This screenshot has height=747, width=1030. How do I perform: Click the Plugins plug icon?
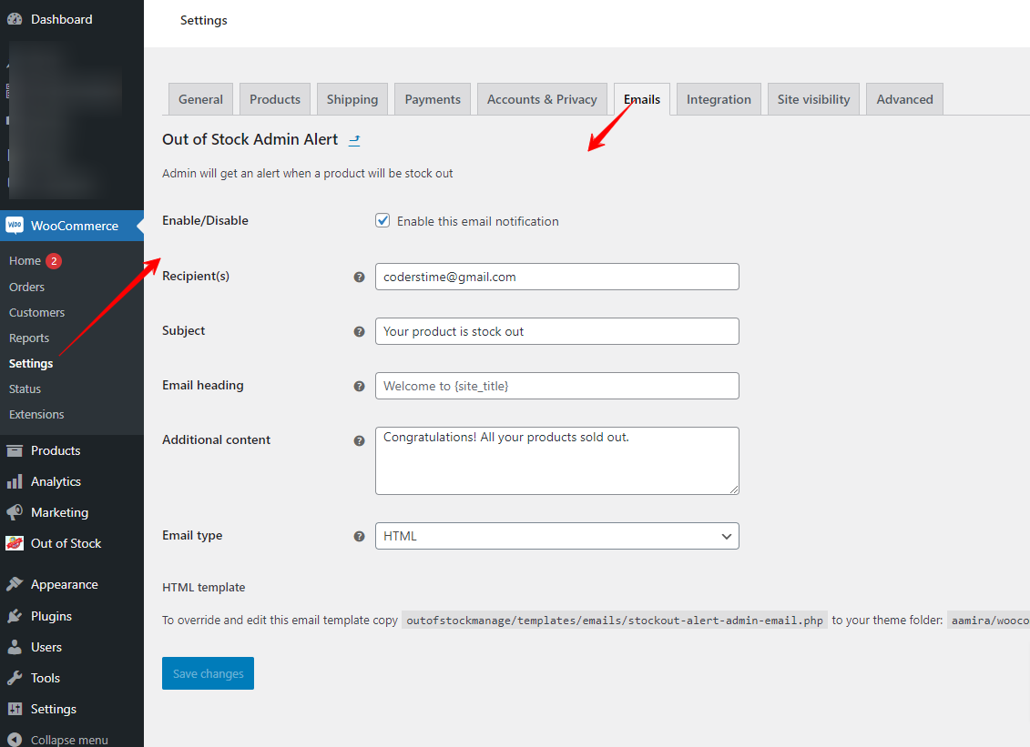[15, 616]
